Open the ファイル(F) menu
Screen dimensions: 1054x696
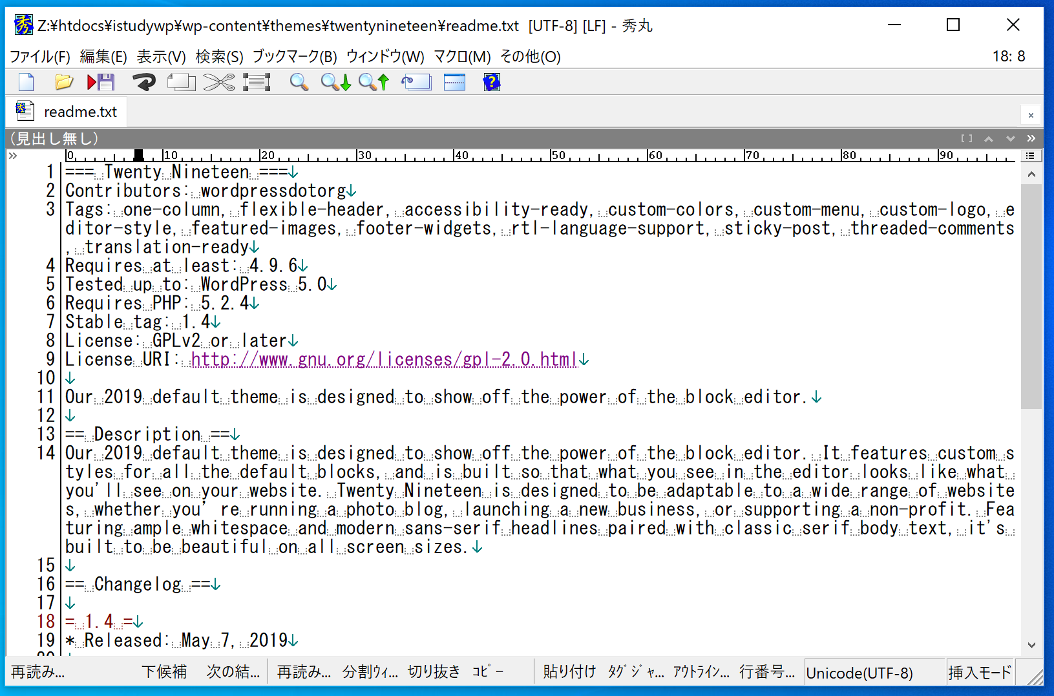click(x=39, y=57)
